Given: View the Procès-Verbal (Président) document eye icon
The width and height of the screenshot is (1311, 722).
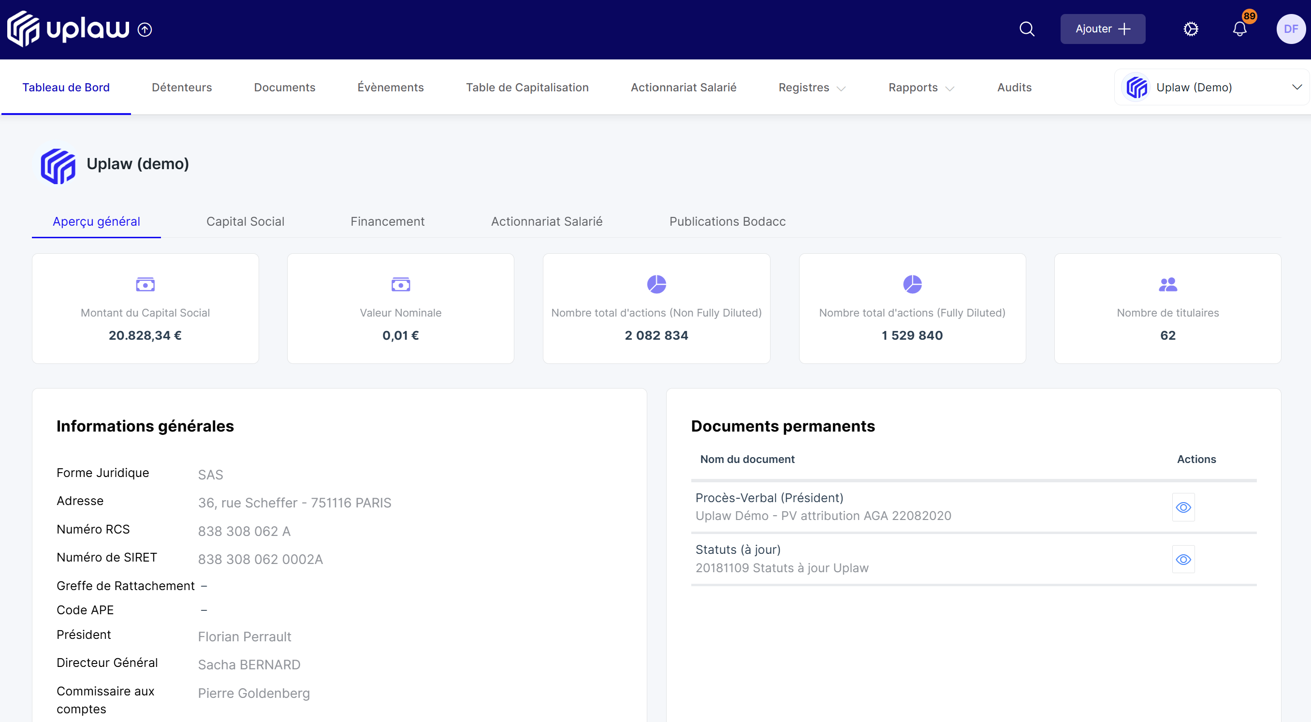Looking at the screenshot, I should (x=1183, y=507).
